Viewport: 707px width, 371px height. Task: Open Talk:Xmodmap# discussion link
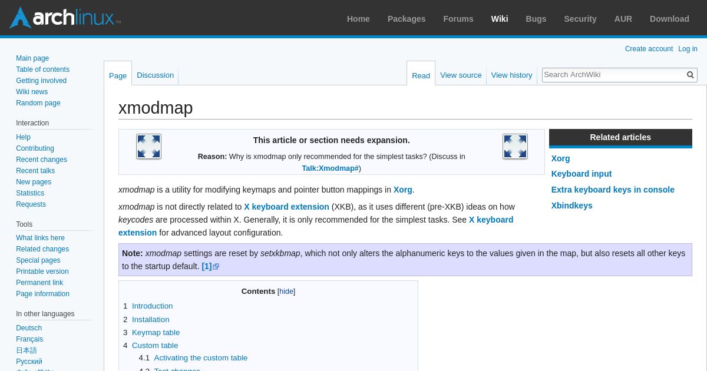(x=330, y=168)
